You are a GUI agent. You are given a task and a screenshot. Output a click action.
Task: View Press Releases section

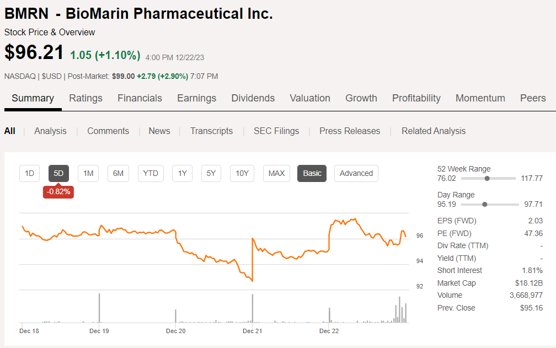pyautogui.click(x=350, y=131)
